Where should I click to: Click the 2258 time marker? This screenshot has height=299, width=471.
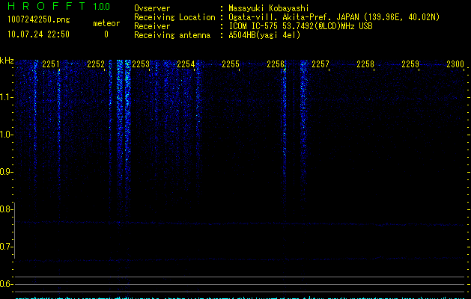click(x=365, y=64)
